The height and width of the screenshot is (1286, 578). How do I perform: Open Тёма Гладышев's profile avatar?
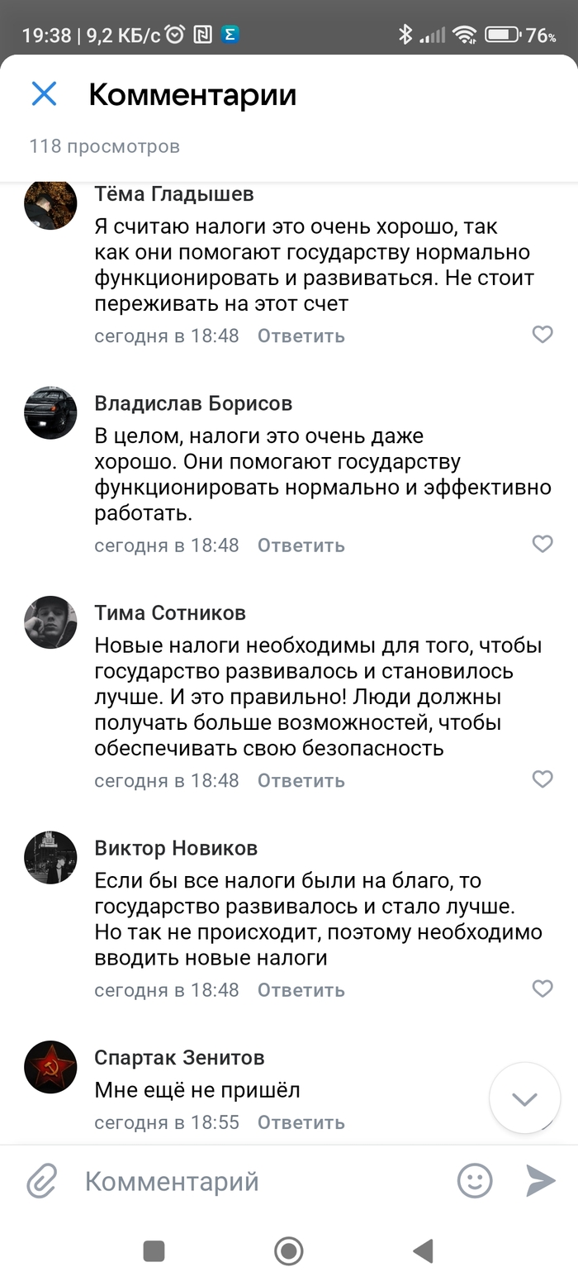[x=50, y=204]
